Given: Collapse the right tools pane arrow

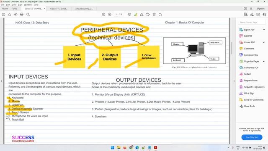Looking at the screenshot, I should tap(234, 81).
